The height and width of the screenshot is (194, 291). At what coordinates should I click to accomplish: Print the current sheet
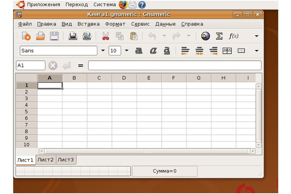pos(73,36)
